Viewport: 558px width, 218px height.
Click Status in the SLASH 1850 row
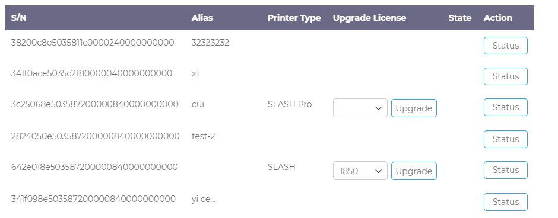click(505, 170)
